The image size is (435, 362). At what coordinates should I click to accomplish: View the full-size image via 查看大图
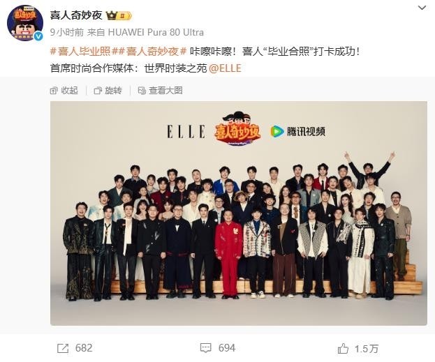161,91
